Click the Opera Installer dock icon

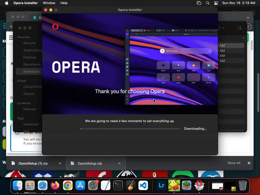tap(199, 185)
